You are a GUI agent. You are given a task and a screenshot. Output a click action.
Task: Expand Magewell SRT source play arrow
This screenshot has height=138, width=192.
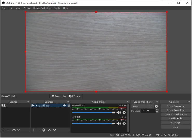[x=33, y=105]
